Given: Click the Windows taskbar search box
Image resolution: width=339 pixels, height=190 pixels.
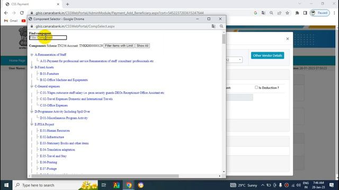Looking at the screenshot, I should 55,185.
